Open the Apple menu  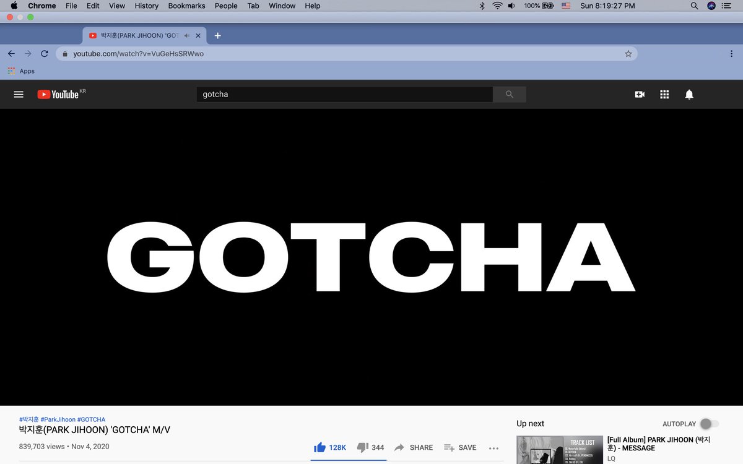(14, 6)
